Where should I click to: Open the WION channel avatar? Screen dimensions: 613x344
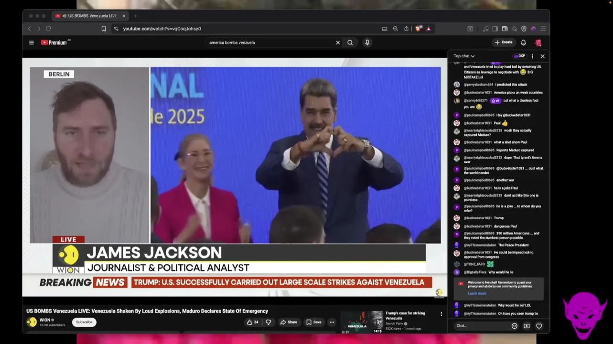tap(32, 322)
